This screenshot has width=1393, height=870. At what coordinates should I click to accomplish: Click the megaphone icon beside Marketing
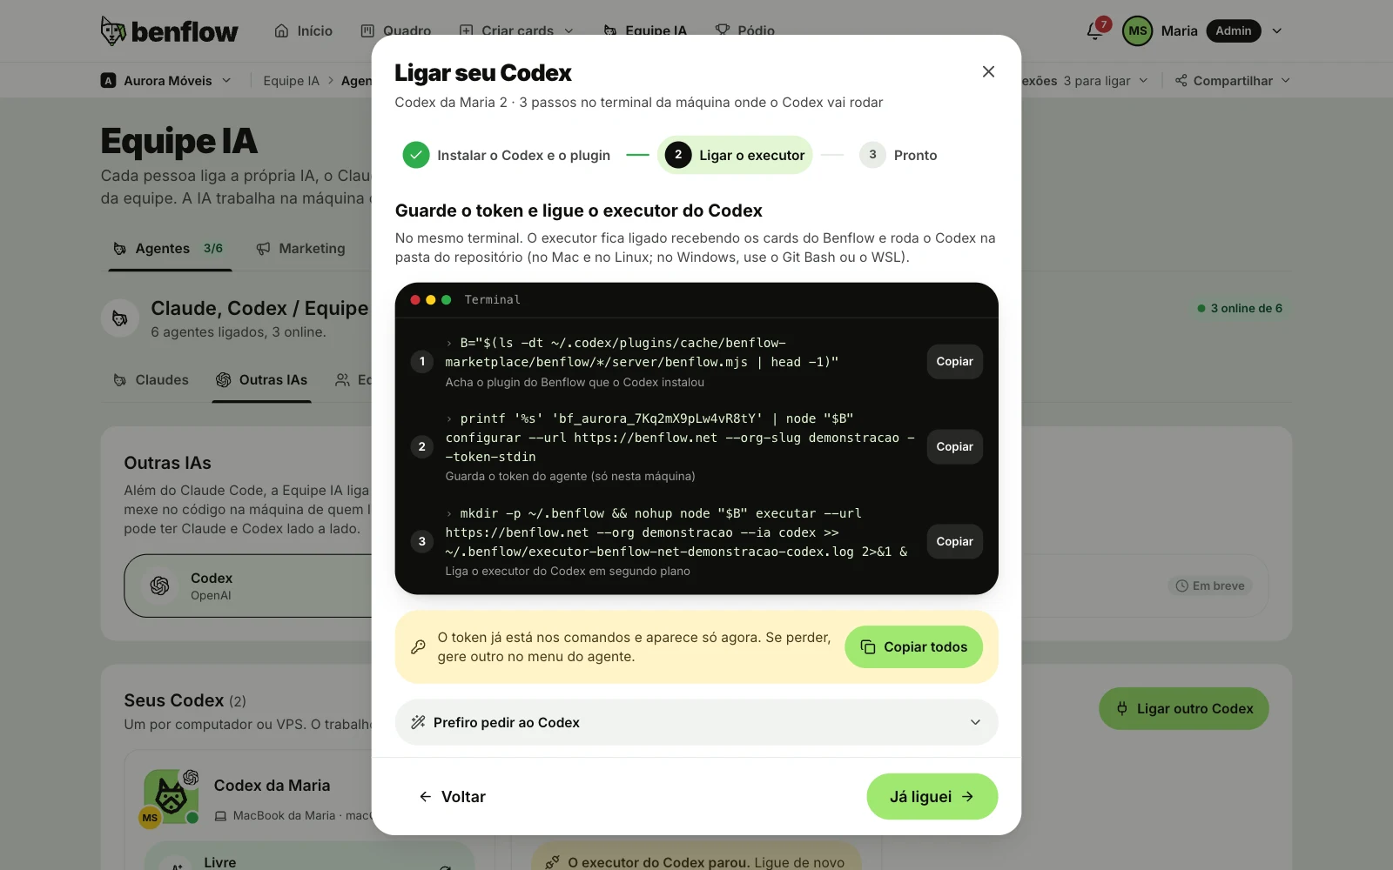263,249
